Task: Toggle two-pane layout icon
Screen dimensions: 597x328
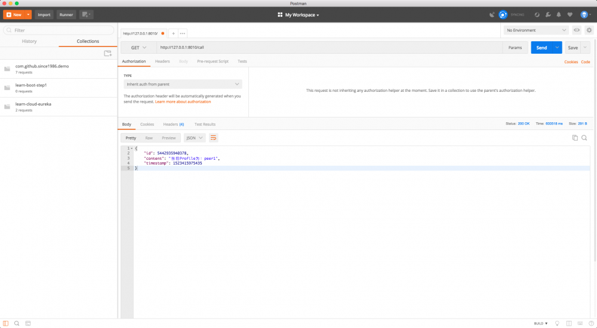Action: click(569, 323)
